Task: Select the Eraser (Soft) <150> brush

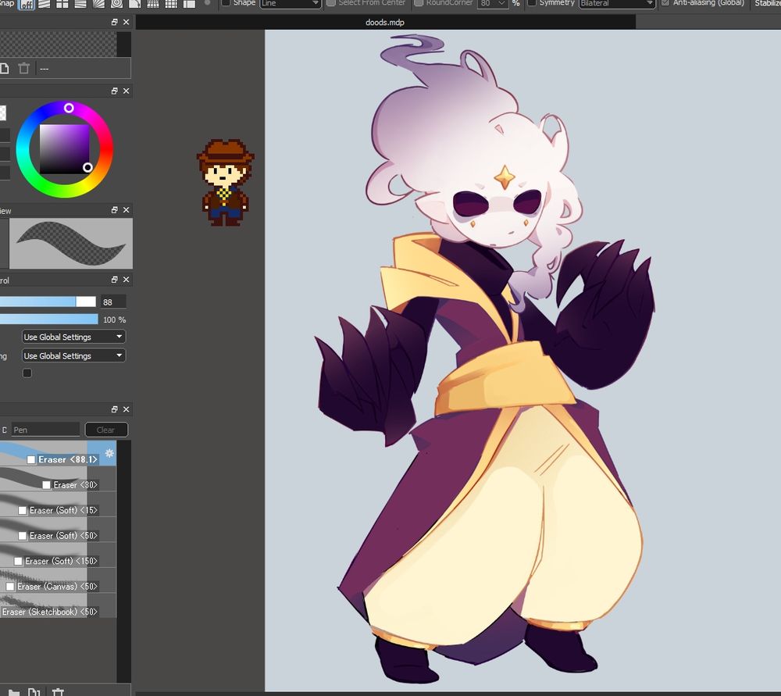Action: [x=58, y=555]
